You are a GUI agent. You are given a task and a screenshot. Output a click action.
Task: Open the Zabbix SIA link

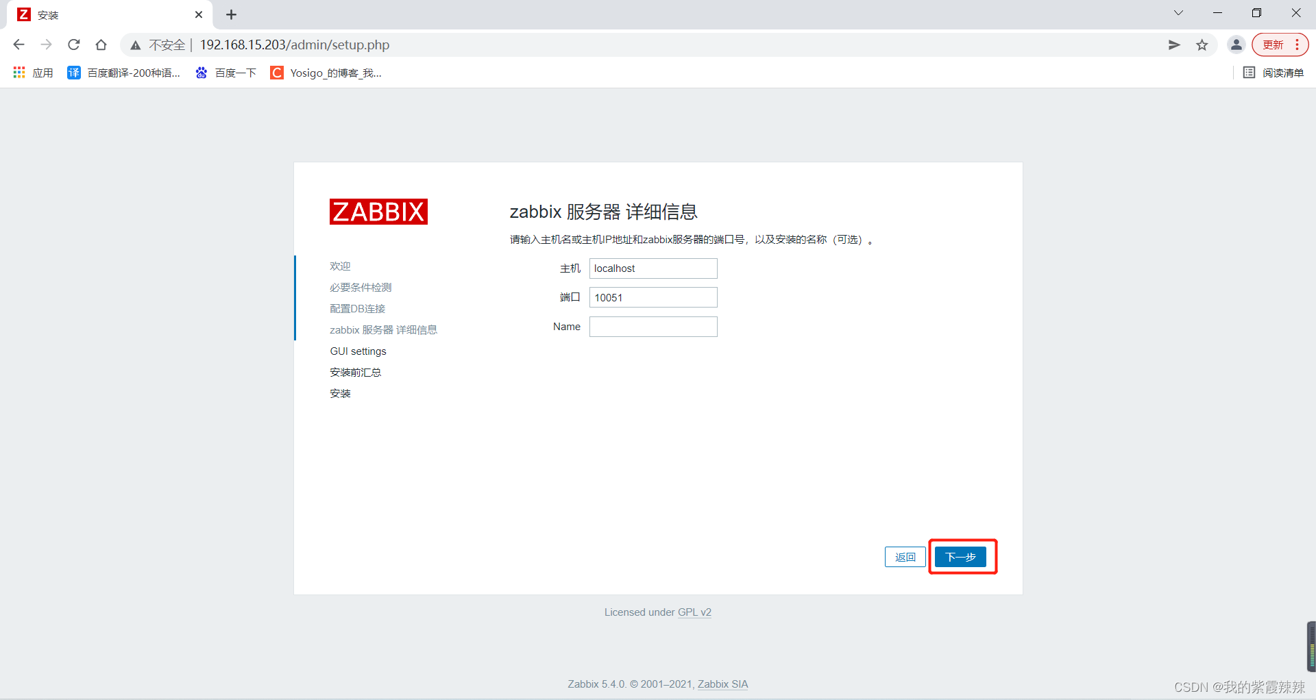722,684
